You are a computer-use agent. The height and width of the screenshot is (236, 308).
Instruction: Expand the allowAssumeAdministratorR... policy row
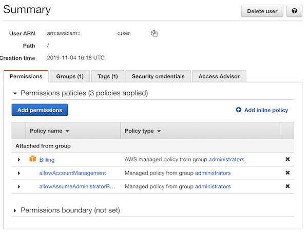(x=19, y=187)
